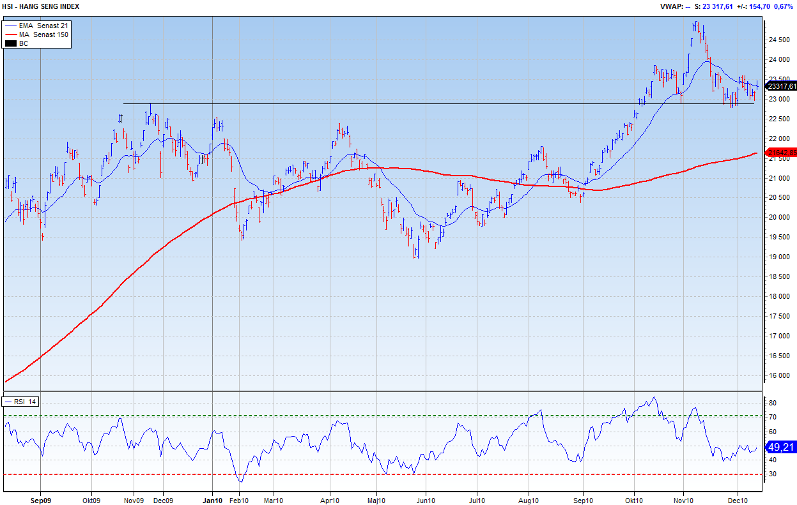The image size is (797, 505).
Task: Click the blue 49,21 RSI value tag
Action: click(782, 448)
